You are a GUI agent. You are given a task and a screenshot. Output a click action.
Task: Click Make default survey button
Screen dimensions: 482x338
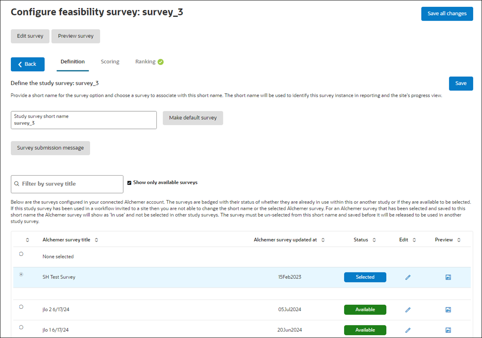(x=193, y=118)
